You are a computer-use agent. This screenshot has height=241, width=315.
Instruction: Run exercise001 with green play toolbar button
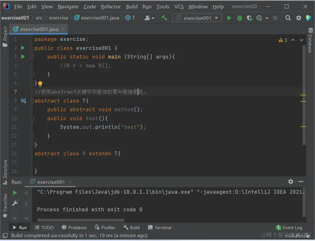[229, 18]
